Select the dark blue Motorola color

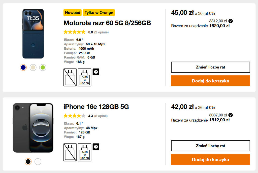pos(23,67)
